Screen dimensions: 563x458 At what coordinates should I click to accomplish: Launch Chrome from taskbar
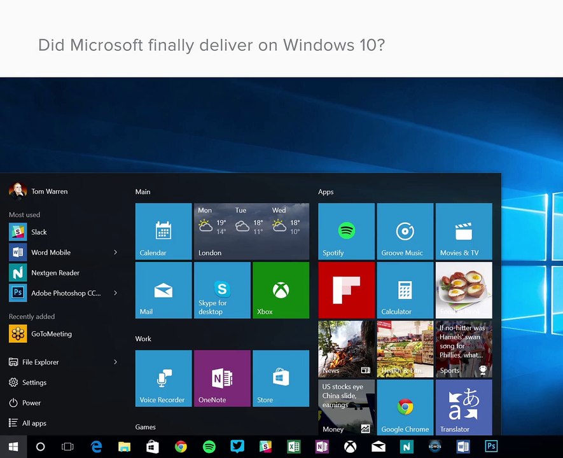[x=181, y=447]
